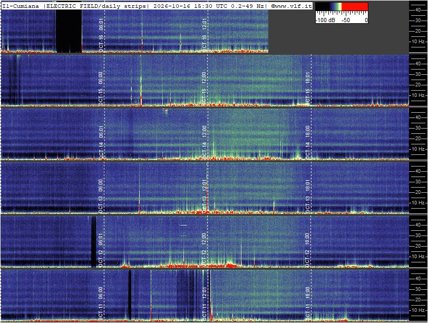Click the 10 Hz axis label of the OCT-12 strip
Image resolution: width=428 pixels, height=323 pixels.
point(419,257)
